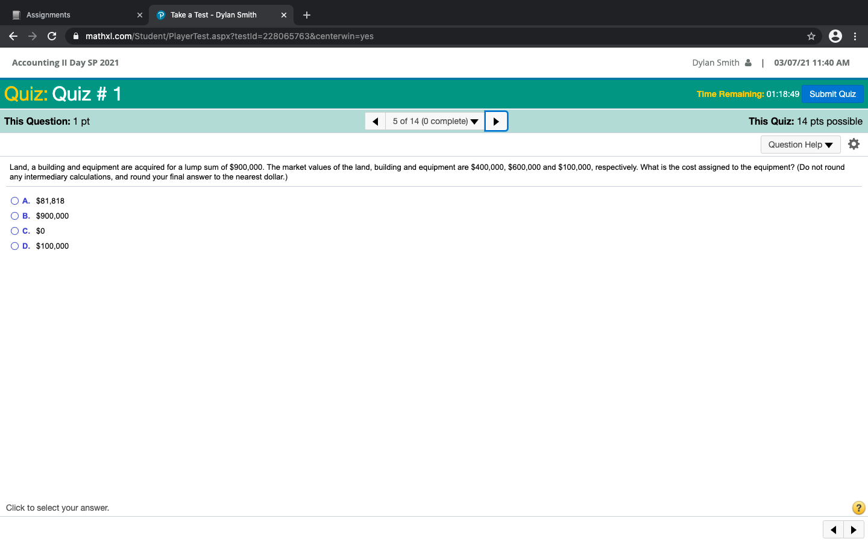
Task: Reload the page in the browser
Action: point(52,36)
